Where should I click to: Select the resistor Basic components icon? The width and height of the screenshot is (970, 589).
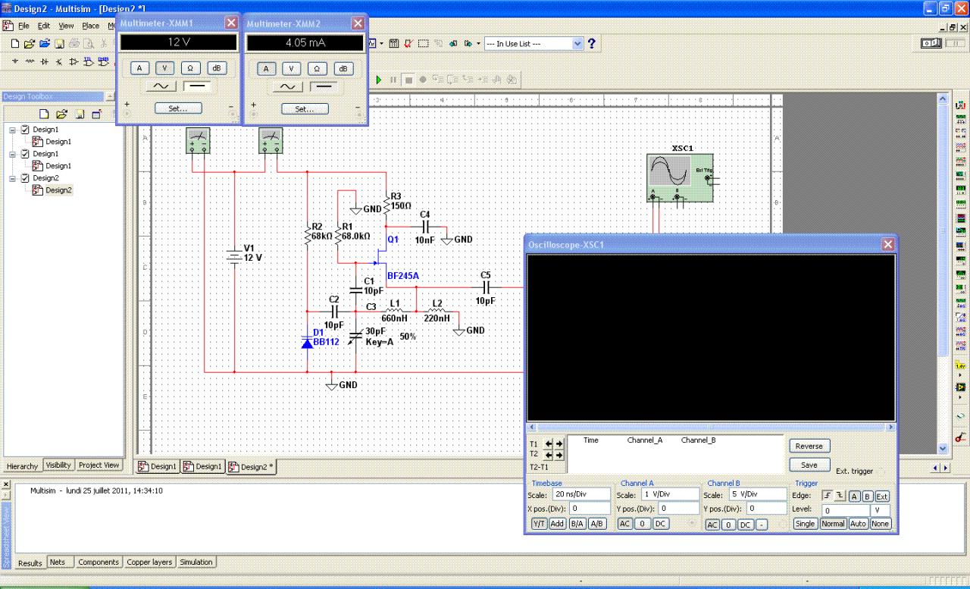(x=30, y=61)
